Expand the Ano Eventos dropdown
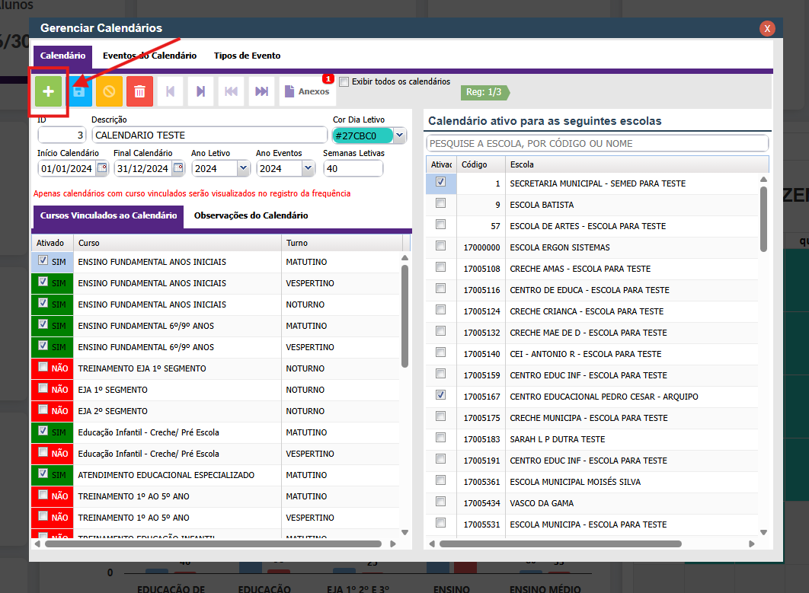 coord(308,168)
